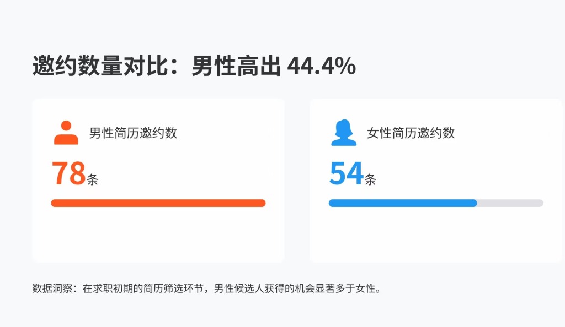Screen dimensions: 565x327
Task: Select the 女性简历邀约数 label
Action: 411,133
